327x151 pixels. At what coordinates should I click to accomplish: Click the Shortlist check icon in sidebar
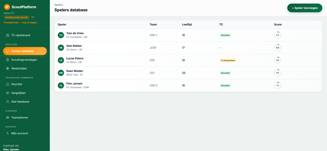coord(8,84)
